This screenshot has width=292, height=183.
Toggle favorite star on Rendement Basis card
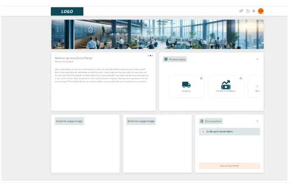point(240,78)
